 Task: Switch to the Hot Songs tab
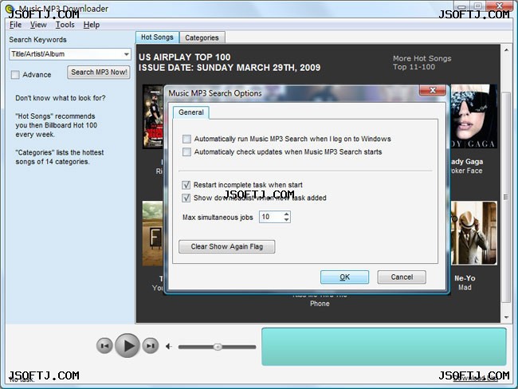157,37
